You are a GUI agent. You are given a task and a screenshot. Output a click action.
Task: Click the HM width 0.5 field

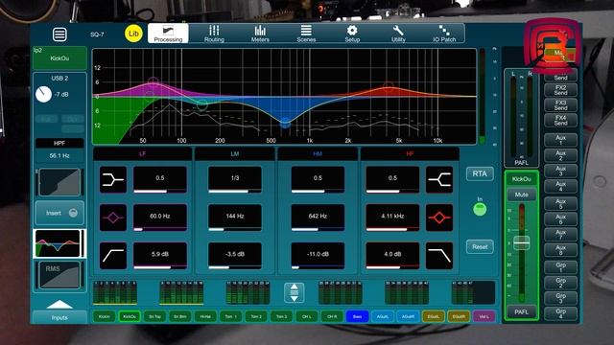[318, 179]
